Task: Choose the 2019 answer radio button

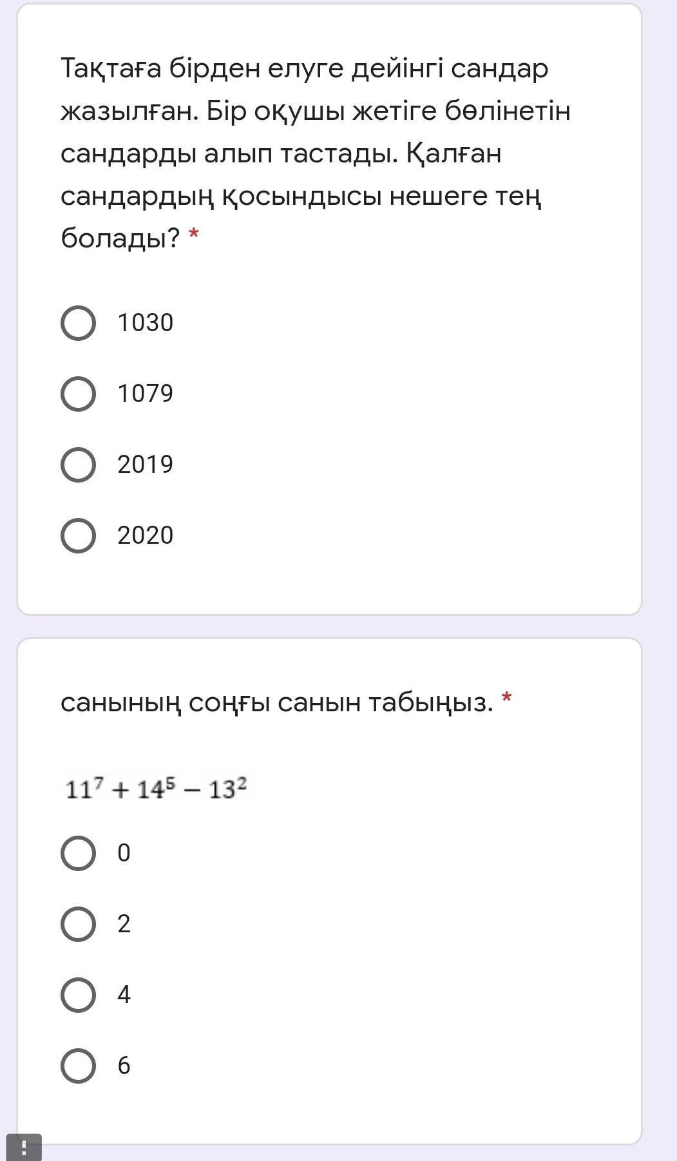Action: click(x=79, y=465)
